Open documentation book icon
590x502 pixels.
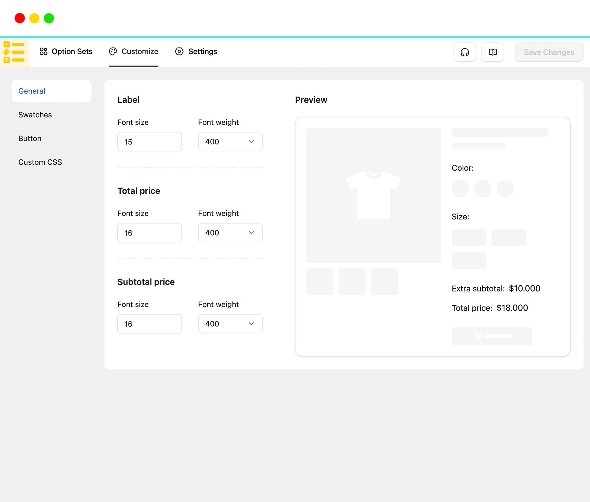click(493, 52)
